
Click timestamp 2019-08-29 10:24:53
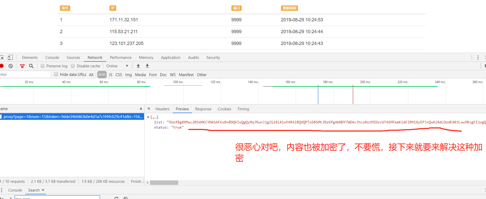coord(302,20)
